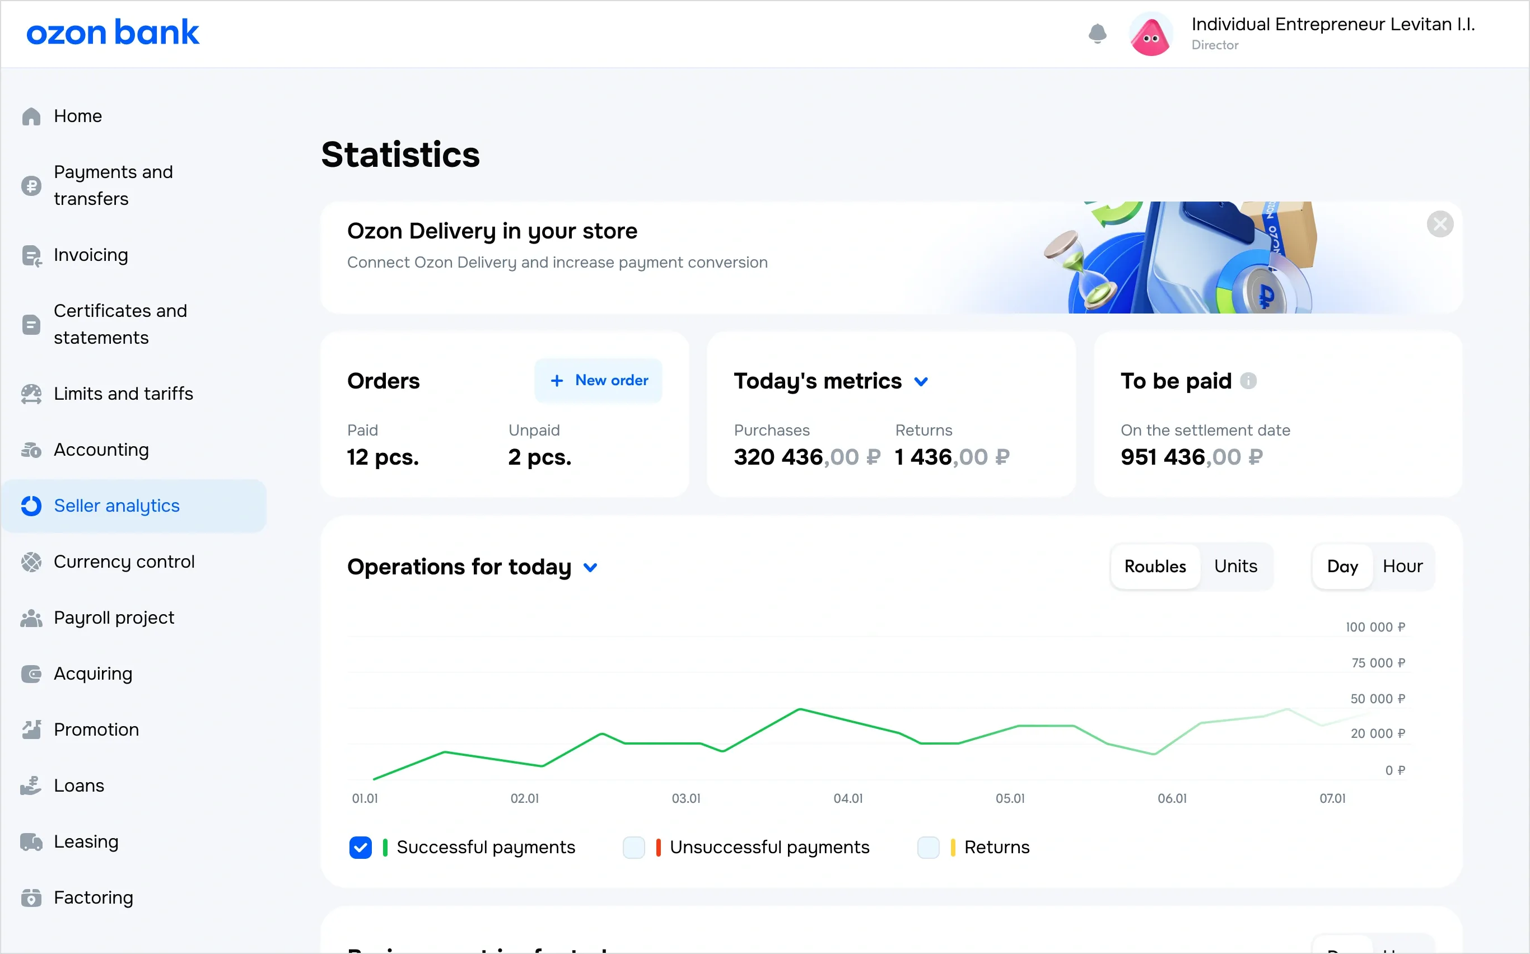Image resolution: width=1530 pixels, height=954 pixels.
Task: Open Payroll project
Action: click(134, 618)
